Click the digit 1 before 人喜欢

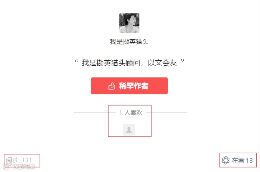tap(120, 113)
